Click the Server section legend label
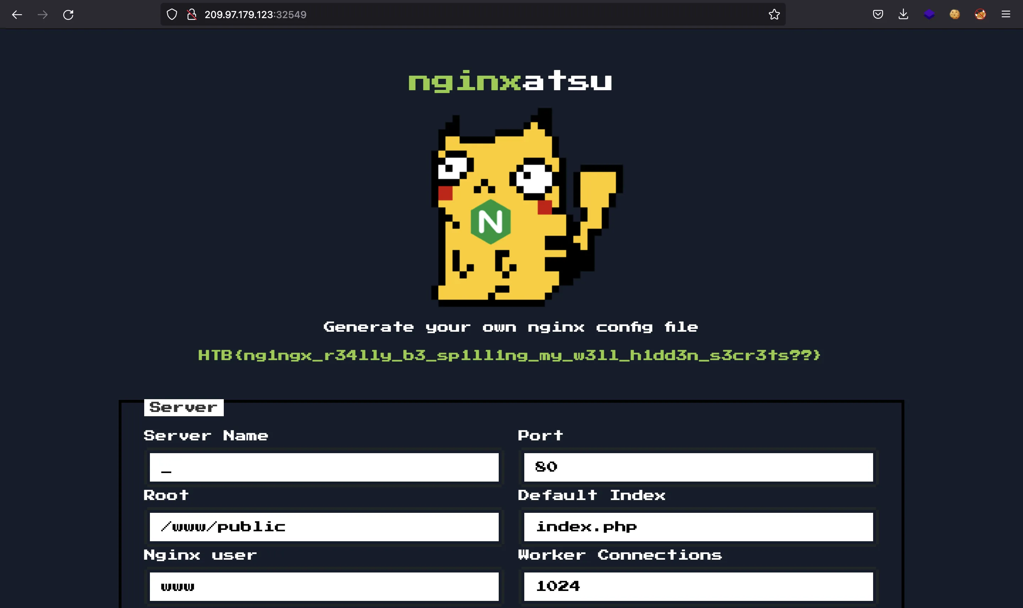 184,408
